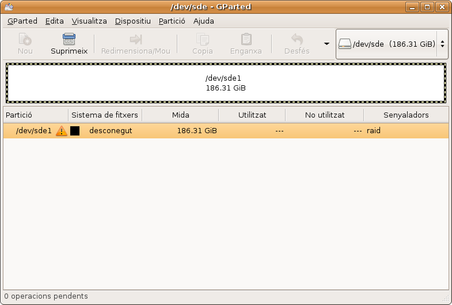The width and height of the screenshot is (452, 305).
Task: Click the Senyaladors column header
Action: [406, 115]
